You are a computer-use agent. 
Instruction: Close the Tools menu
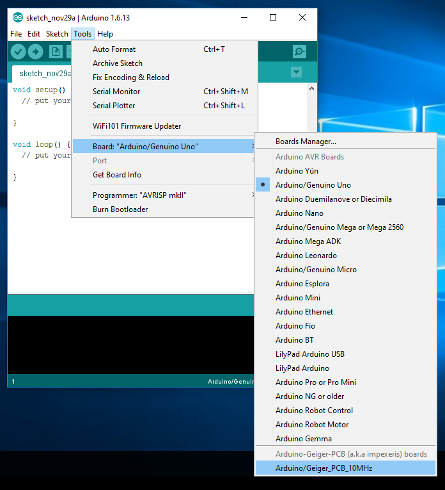(82, 34)
